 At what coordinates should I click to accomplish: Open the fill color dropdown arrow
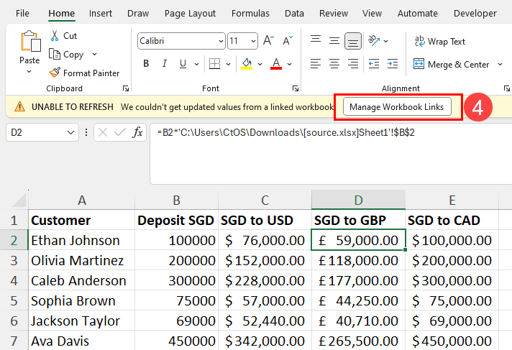click(260, 64)
